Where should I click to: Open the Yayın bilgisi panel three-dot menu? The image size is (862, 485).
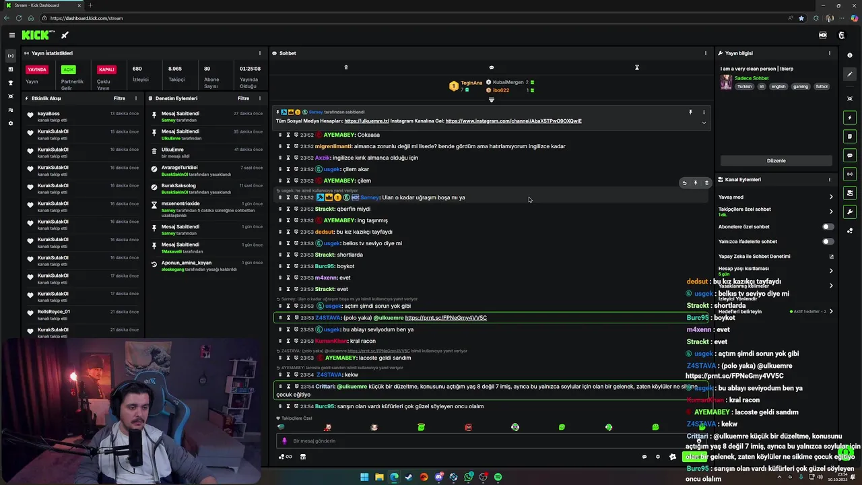pos(830,53)
